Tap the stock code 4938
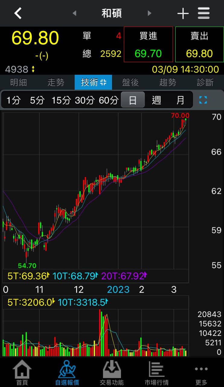Image resolution: width=224 pixels, height=387 pixels. click(x=17, y=70)
